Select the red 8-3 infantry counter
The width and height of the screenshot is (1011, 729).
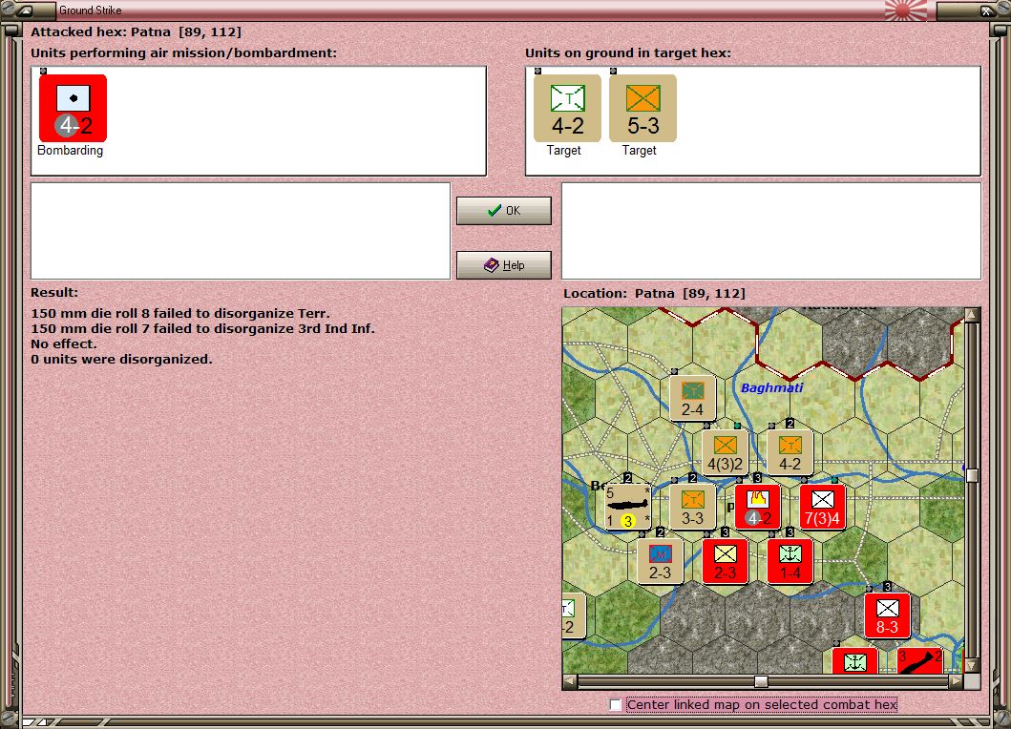pyautogui.click(x=887, y=615)
